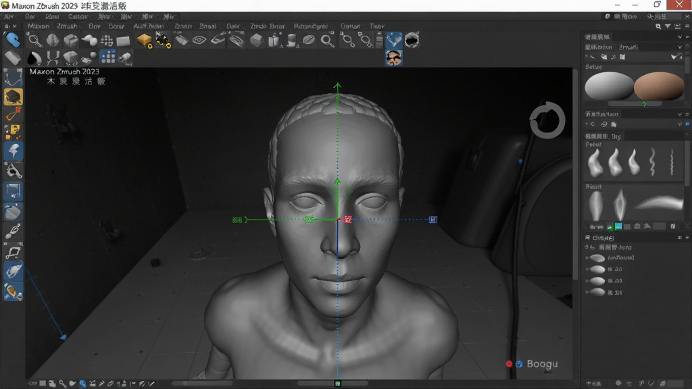Viewport: 692px width, 389px height.
Task: Click the green button under brush thumbnails
Action: coord(610,227)
